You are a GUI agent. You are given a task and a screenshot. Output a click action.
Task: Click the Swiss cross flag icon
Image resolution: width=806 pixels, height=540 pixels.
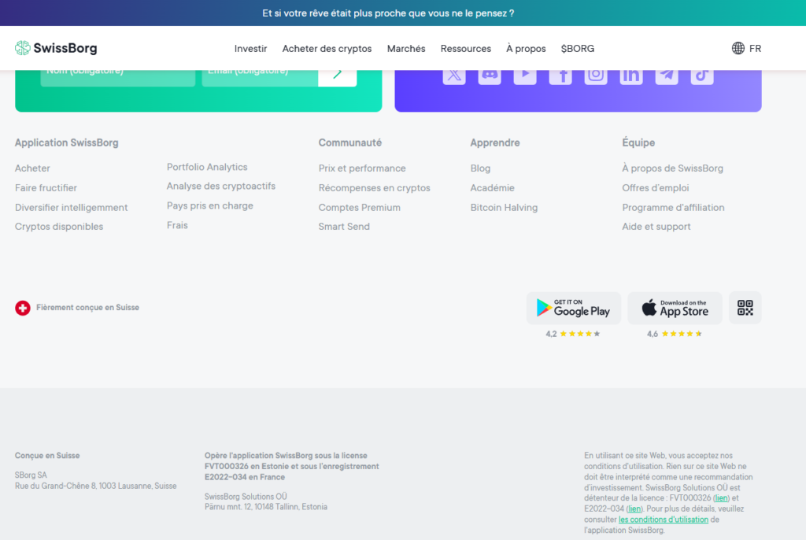(23, 308)
